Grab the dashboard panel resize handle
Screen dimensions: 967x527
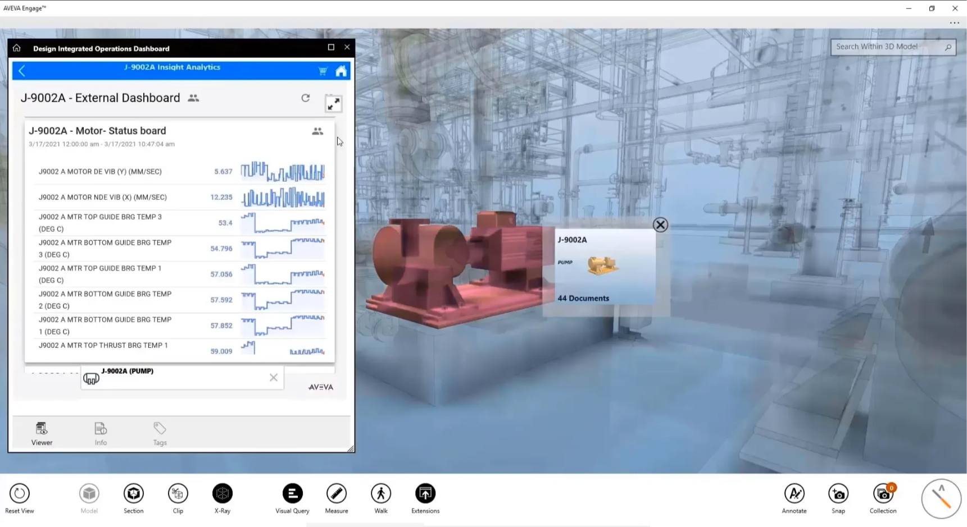351,448
